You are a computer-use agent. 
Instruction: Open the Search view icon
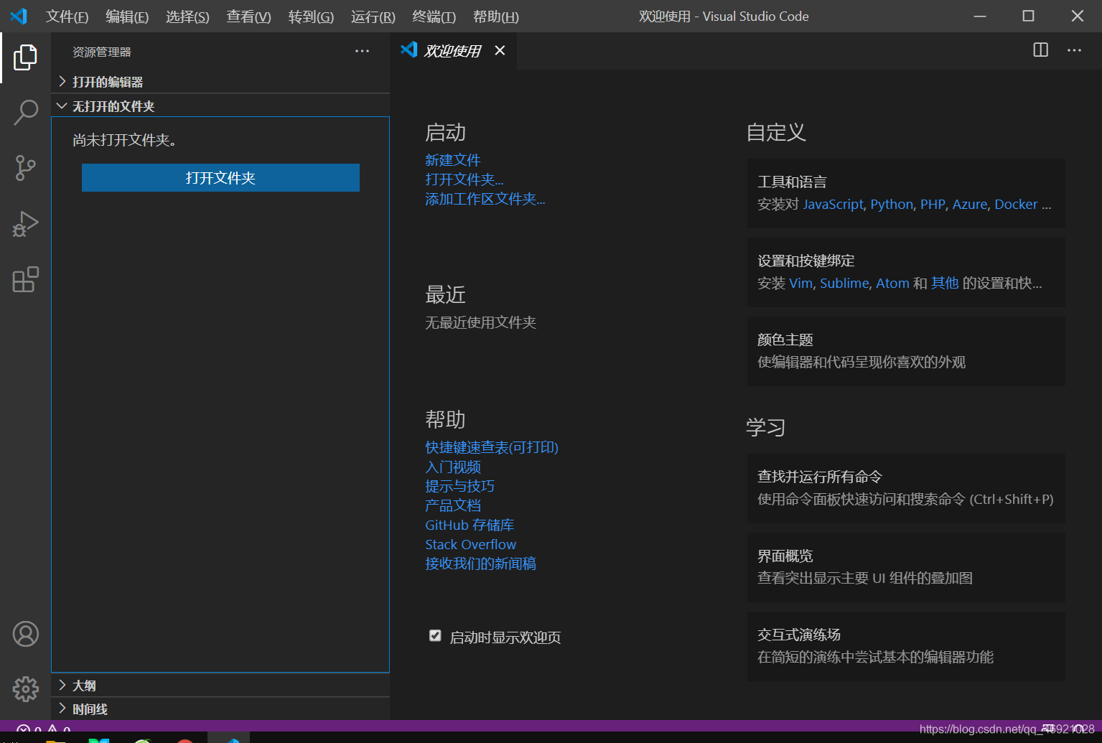pos(25,113)
